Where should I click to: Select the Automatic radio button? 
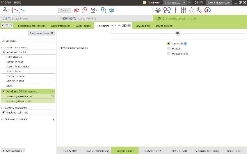[x=169, y=43]
